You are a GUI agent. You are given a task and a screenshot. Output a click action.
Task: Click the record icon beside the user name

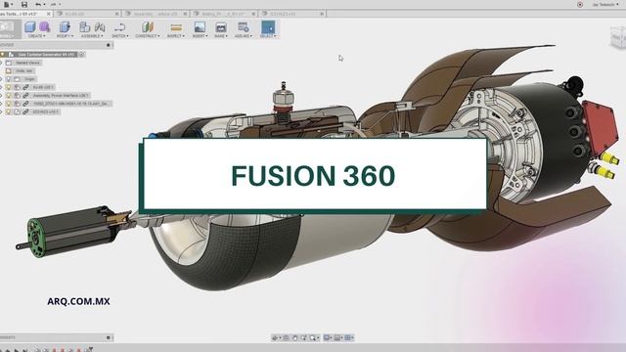[580, 4]
